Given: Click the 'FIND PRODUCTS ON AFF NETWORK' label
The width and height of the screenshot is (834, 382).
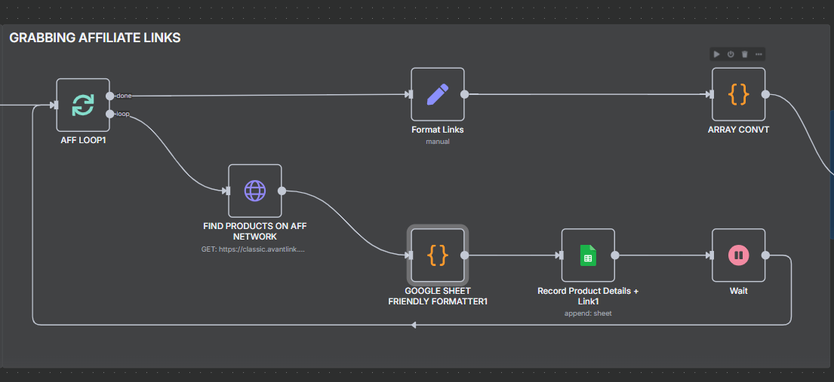Looking at the screenshot, I should click(x=255, y=231).
